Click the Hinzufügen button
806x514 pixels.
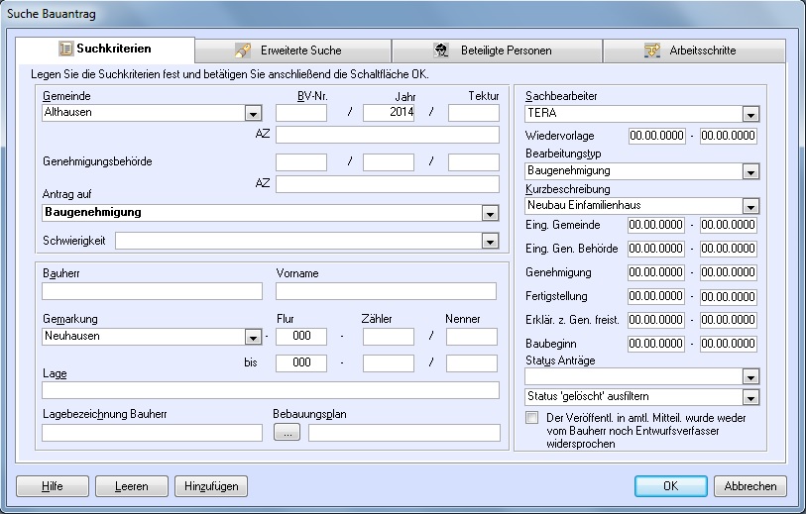(x=211, y=486)
